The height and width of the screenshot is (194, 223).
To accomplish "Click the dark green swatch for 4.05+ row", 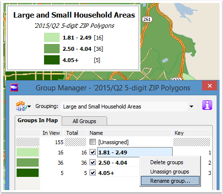I will point(27,172).
